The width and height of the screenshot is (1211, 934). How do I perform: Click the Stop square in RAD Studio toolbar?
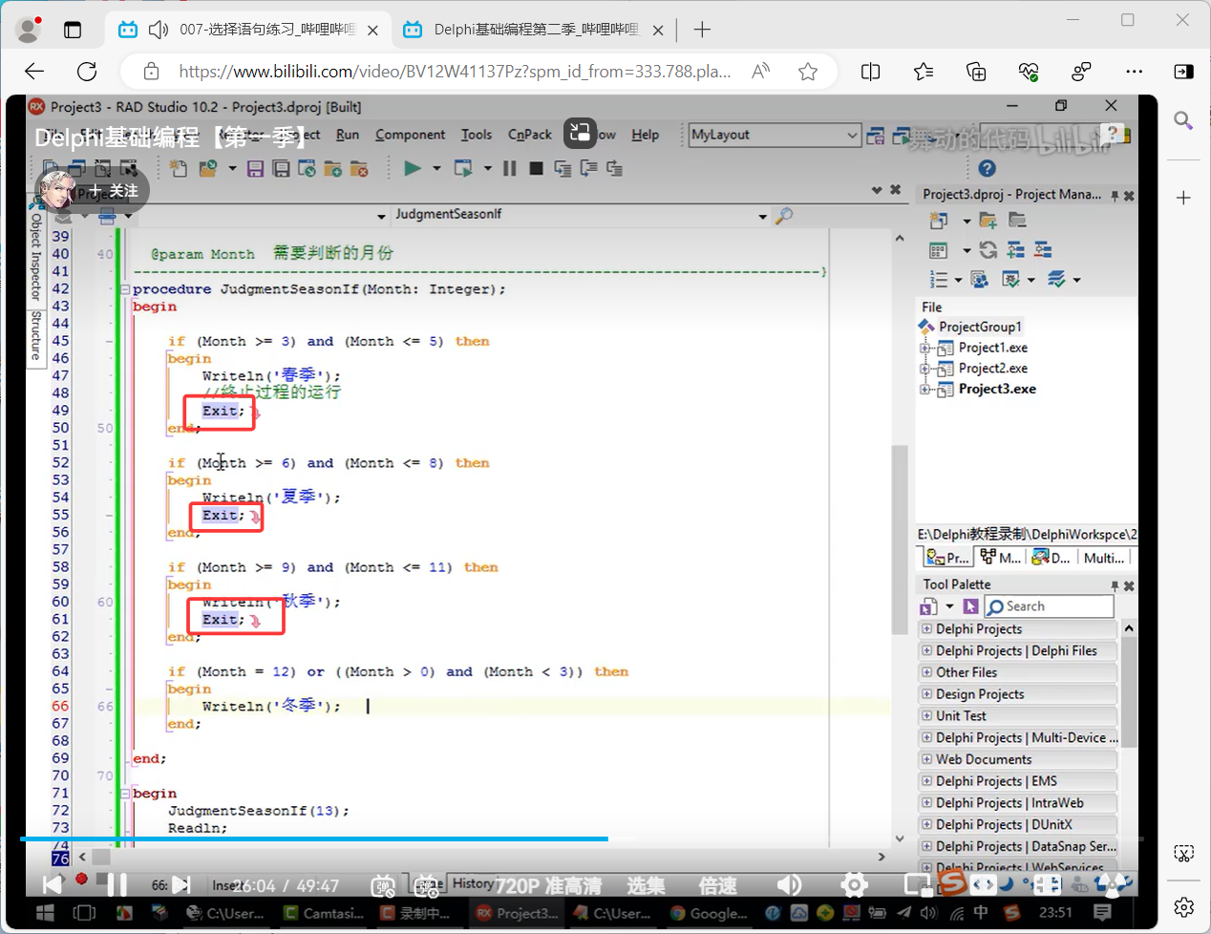coord(536,168)
